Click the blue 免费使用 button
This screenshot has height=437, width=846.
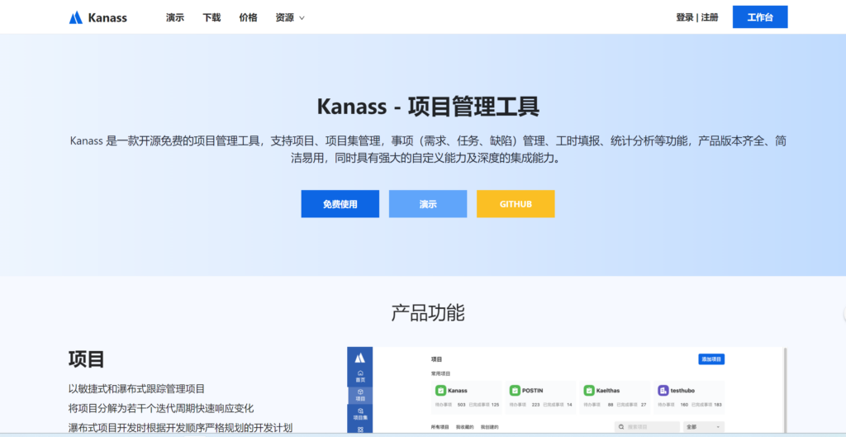tap(340, 204)
